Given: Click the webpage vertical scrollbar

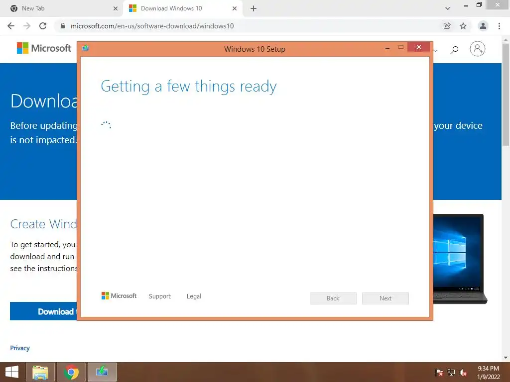Looking at the screenshot, I should tap(506, 94).
